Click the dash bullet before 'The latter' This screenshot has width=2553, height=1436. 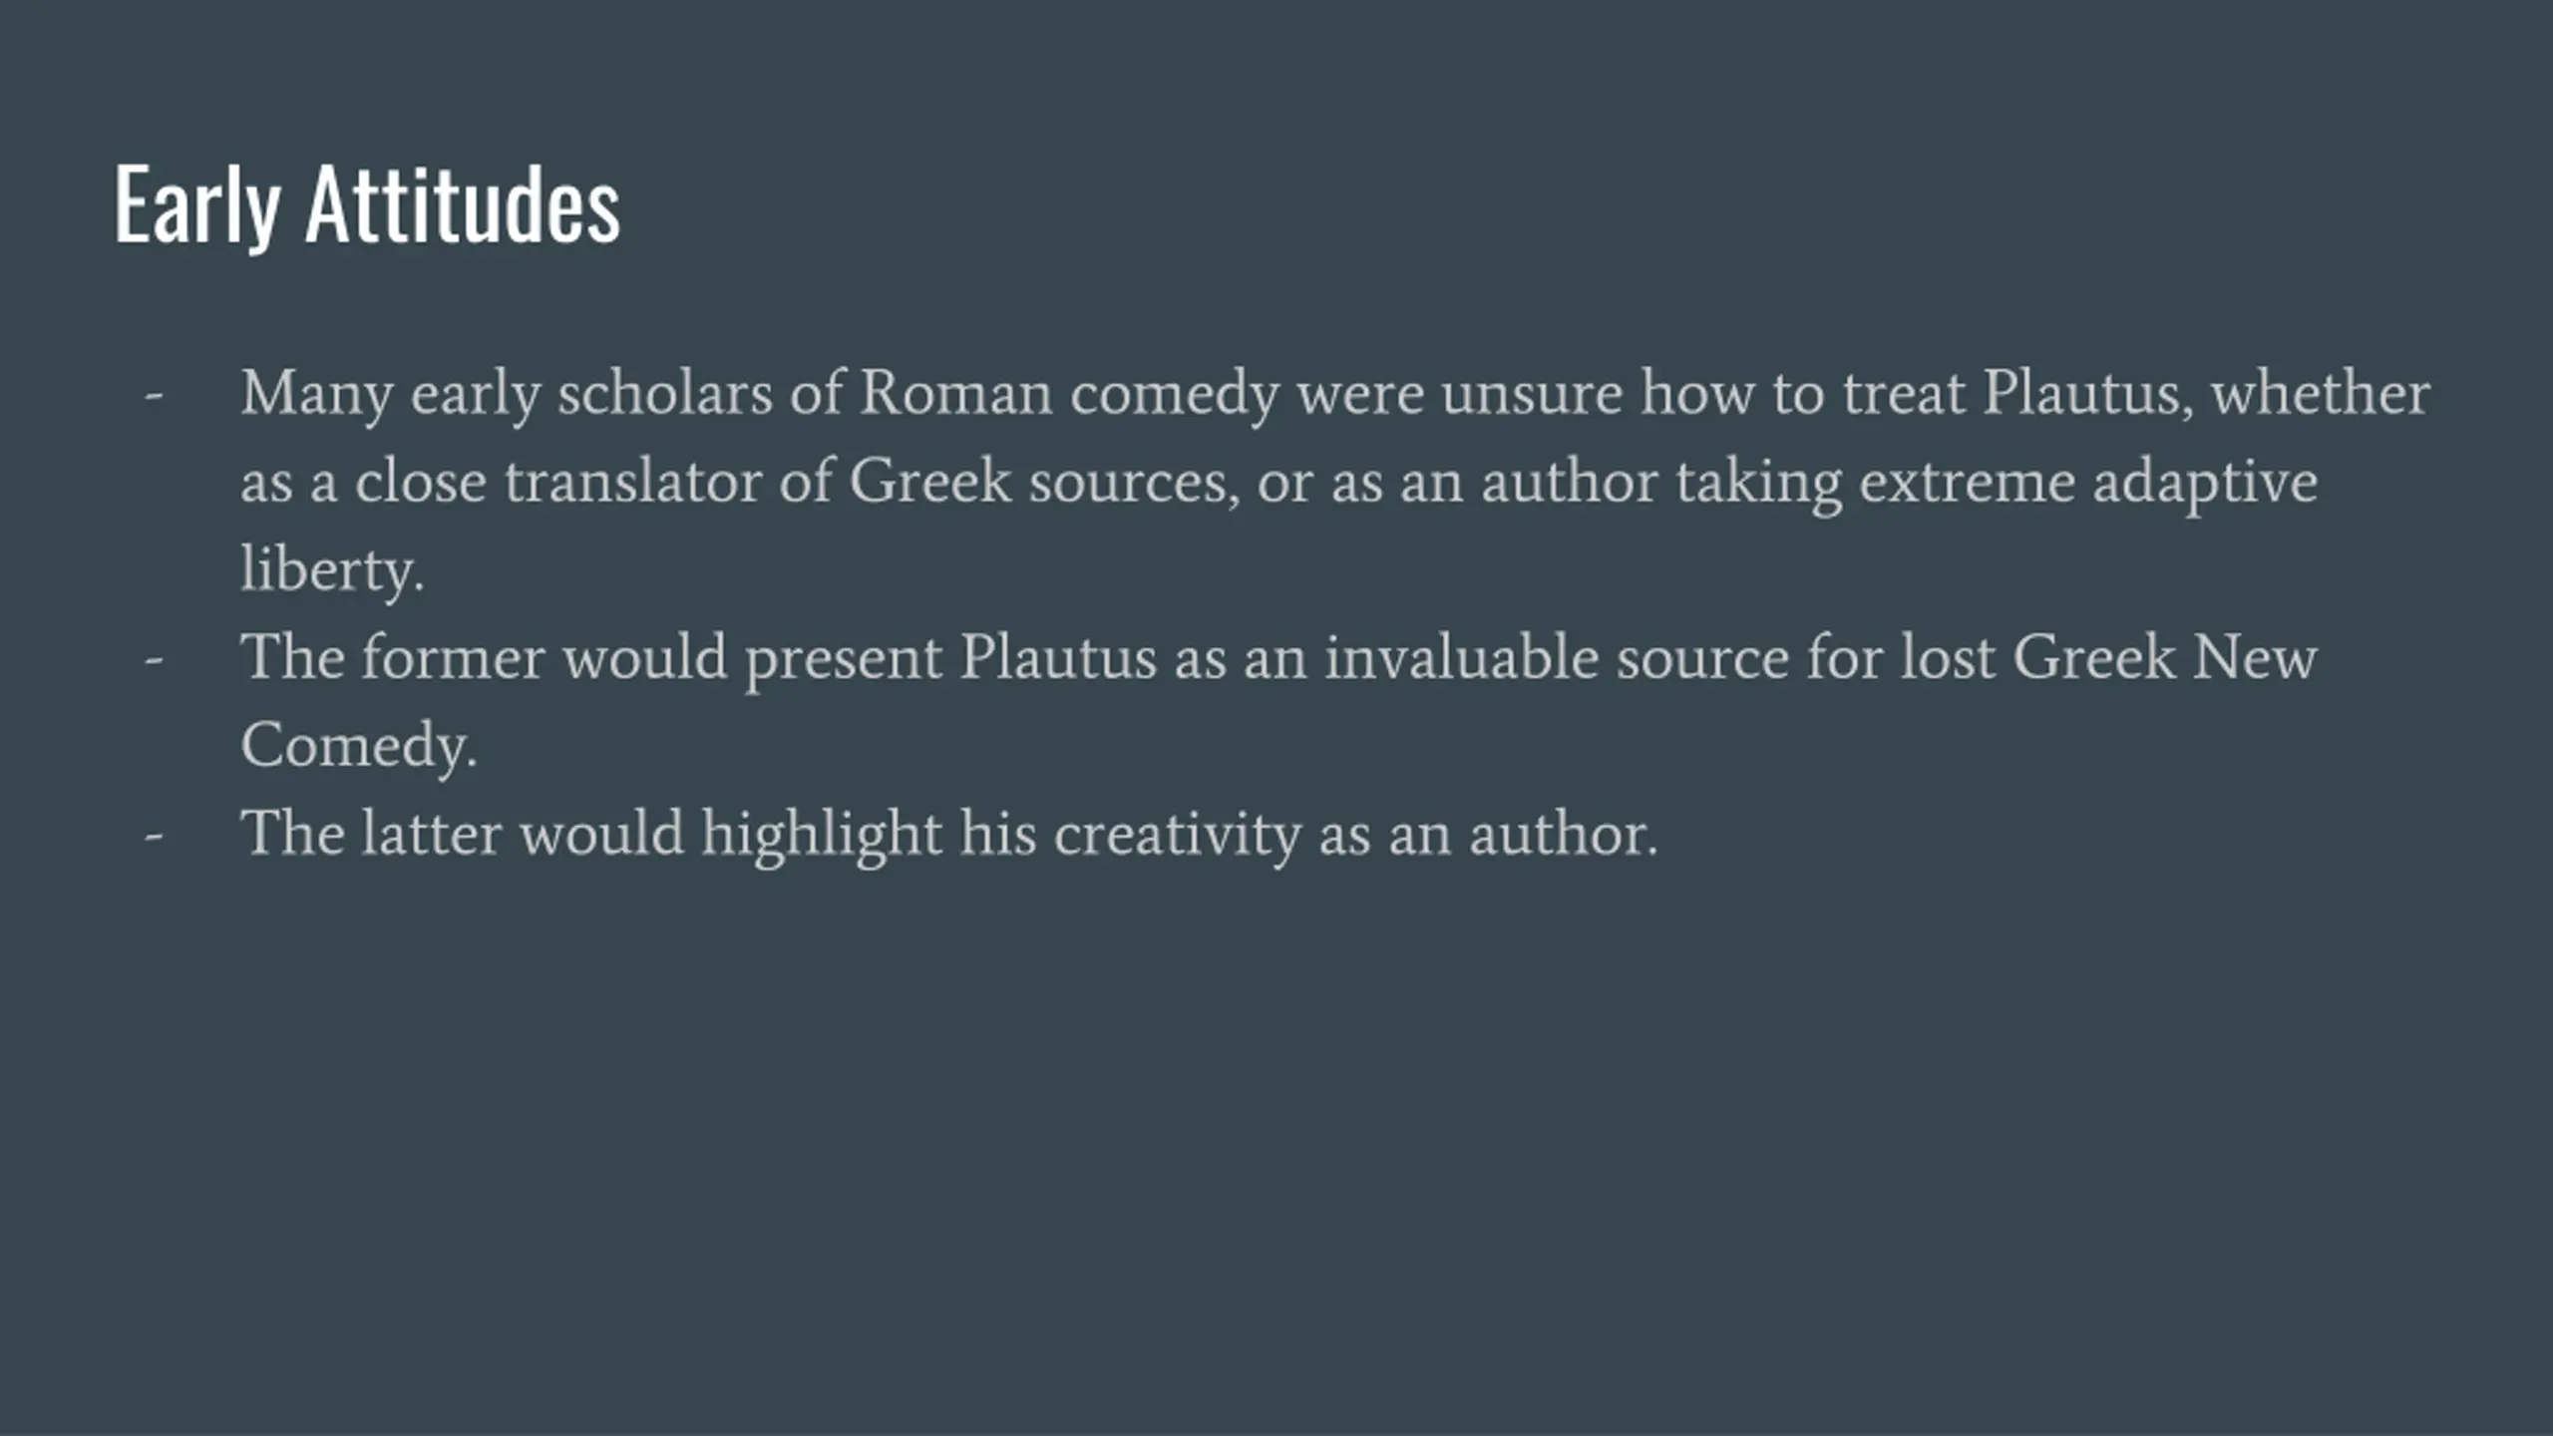(154, 835)
